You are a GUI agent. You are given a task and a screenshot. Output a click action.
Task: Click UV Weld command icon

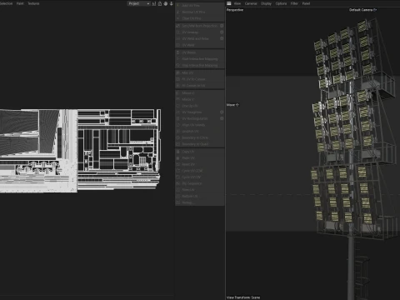tap(178, 45)
